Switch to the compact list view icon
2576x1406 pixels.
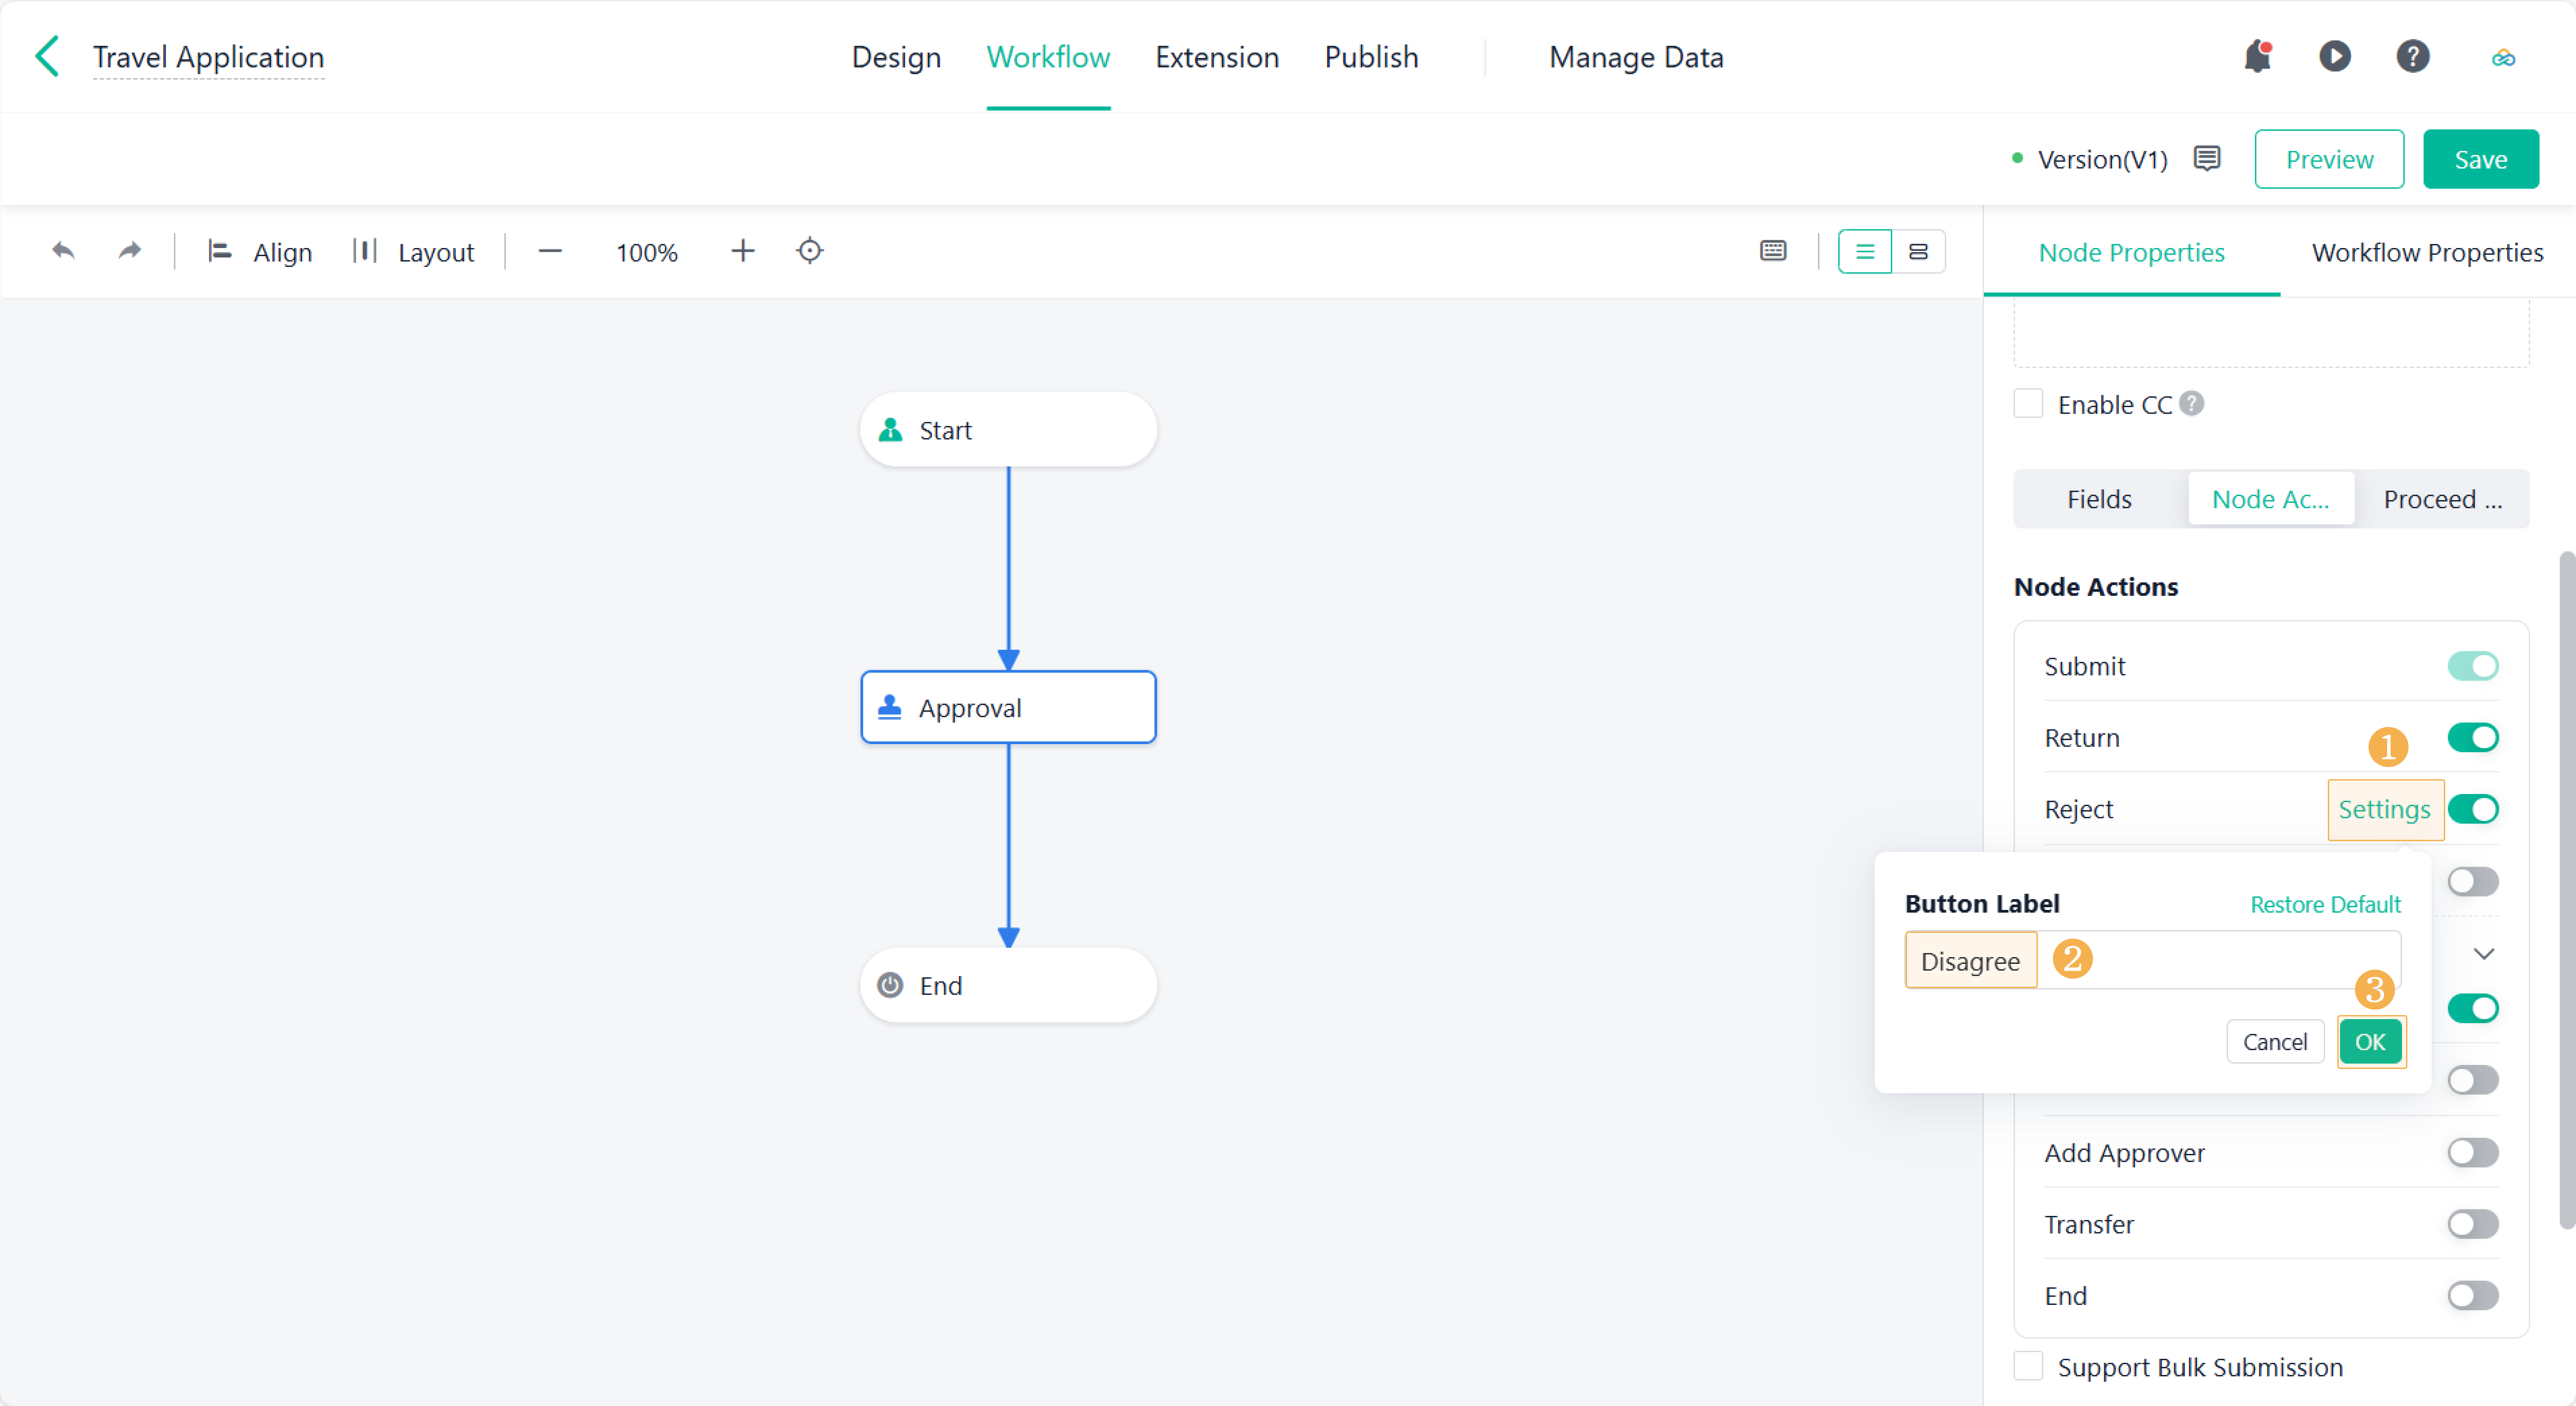(1865, 252)
